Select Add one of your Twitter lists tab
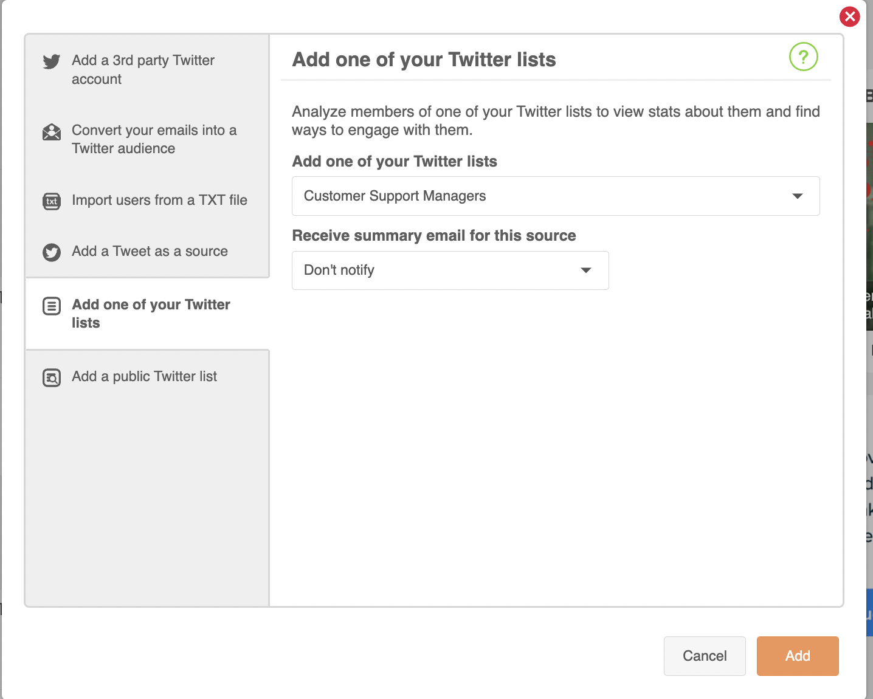 pos(148,314)
